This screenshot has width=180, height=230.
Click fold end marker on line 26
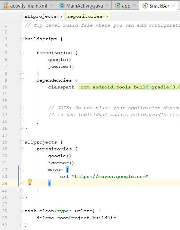click(x=22, y=197)
